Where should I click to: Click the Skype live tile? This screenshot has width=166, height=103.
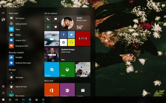click(x=52, y=69)
